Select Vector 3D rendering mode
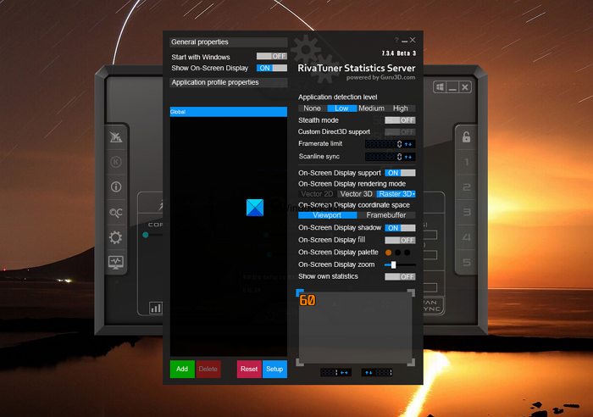The width and height of the screenshot is (593, 417). (357, 194)
